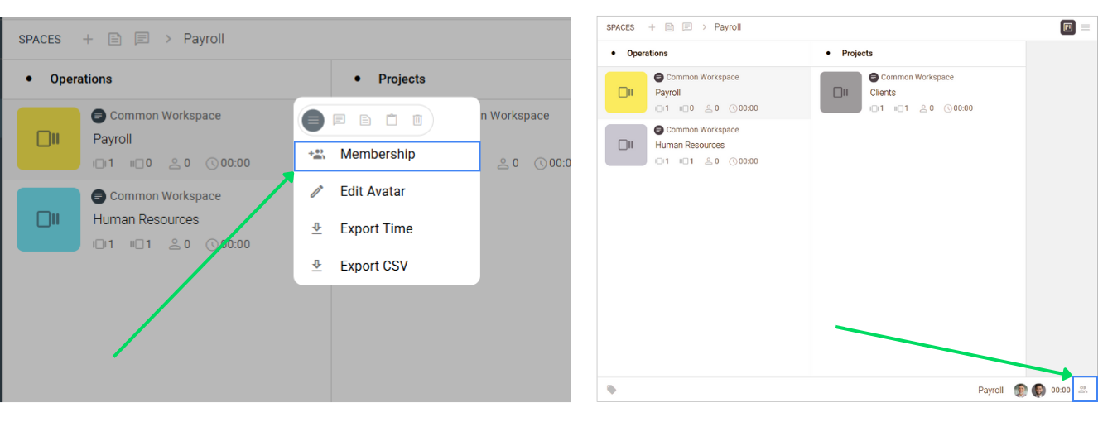Click the trash icon in the popup toolbar

click(417, 120)
